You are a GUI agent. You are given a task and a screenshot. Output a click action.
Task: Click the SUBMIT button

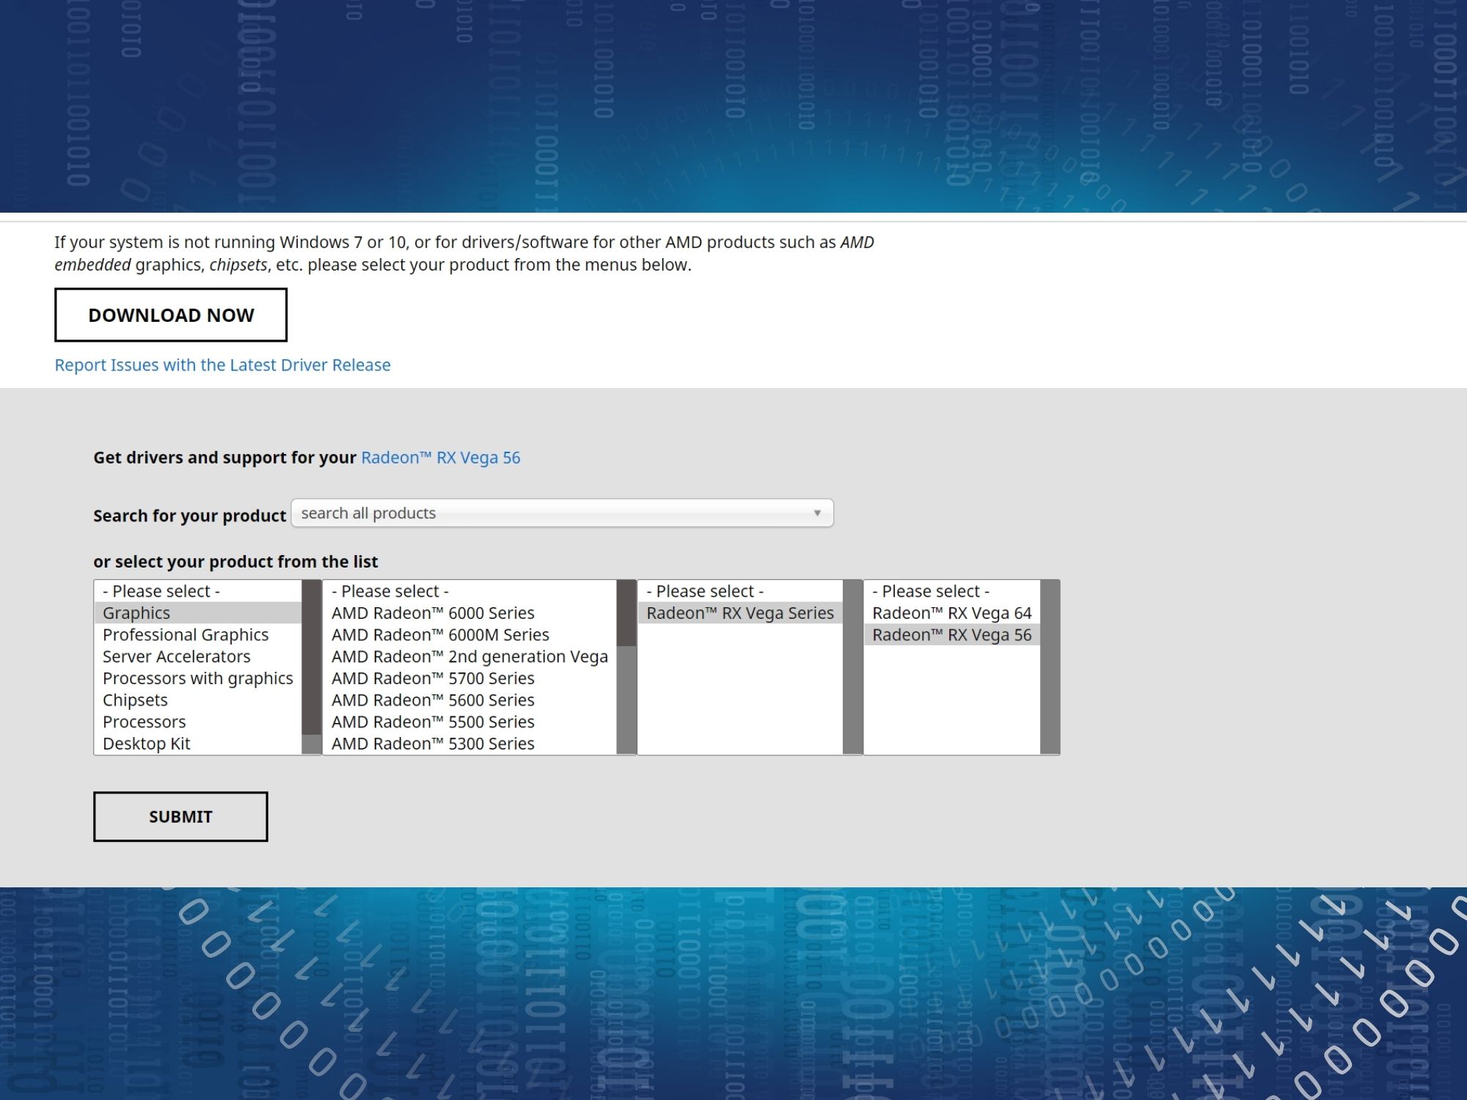coord(180,816)
